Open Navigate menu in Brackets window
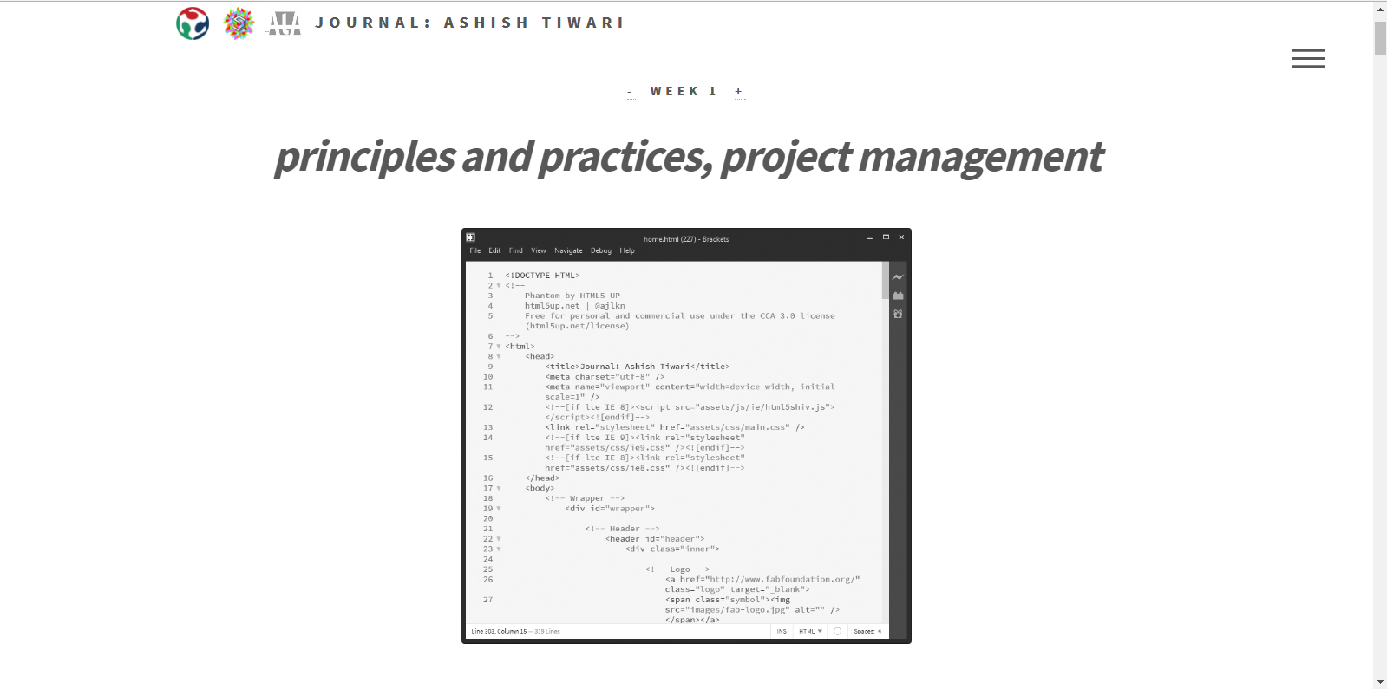Viewport: 1387px width, 689px height. pos(568,250)
